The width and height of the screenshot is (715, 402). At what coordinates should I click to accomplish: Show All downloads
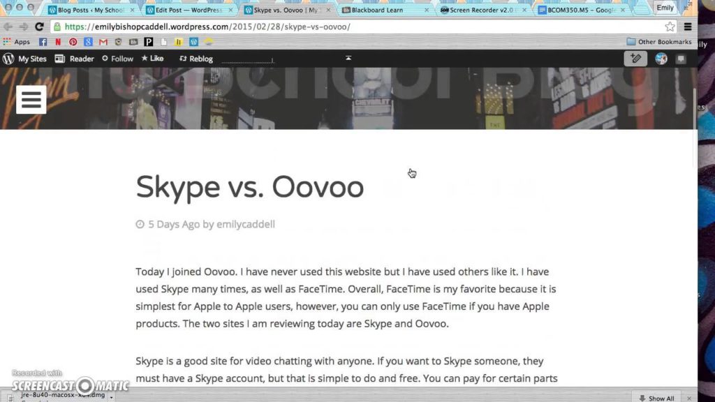point(656,398)
